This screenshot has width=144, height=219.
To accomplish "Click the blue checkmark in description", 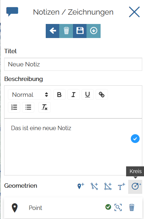I will coord(135,139).
